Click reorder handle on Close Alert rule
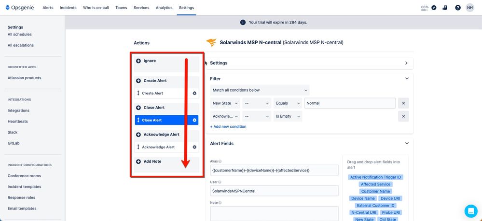 point(138,120)
